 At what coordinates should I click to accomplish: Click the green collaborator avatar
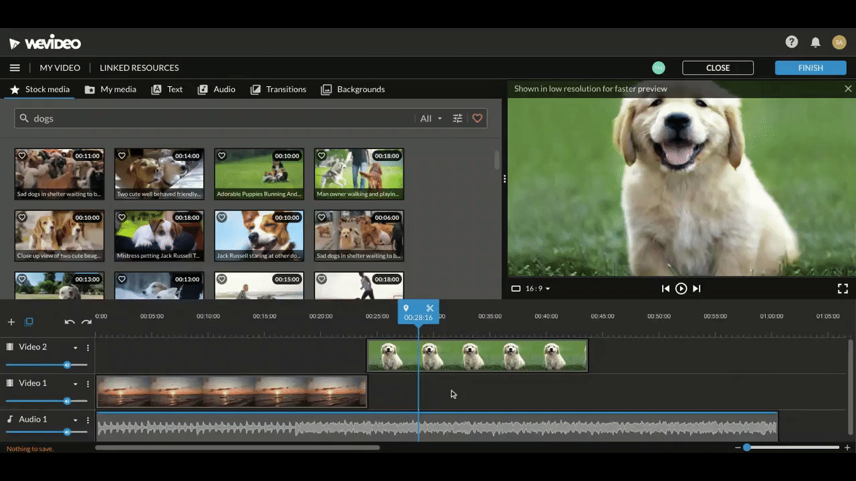click(x=659, y=67)
